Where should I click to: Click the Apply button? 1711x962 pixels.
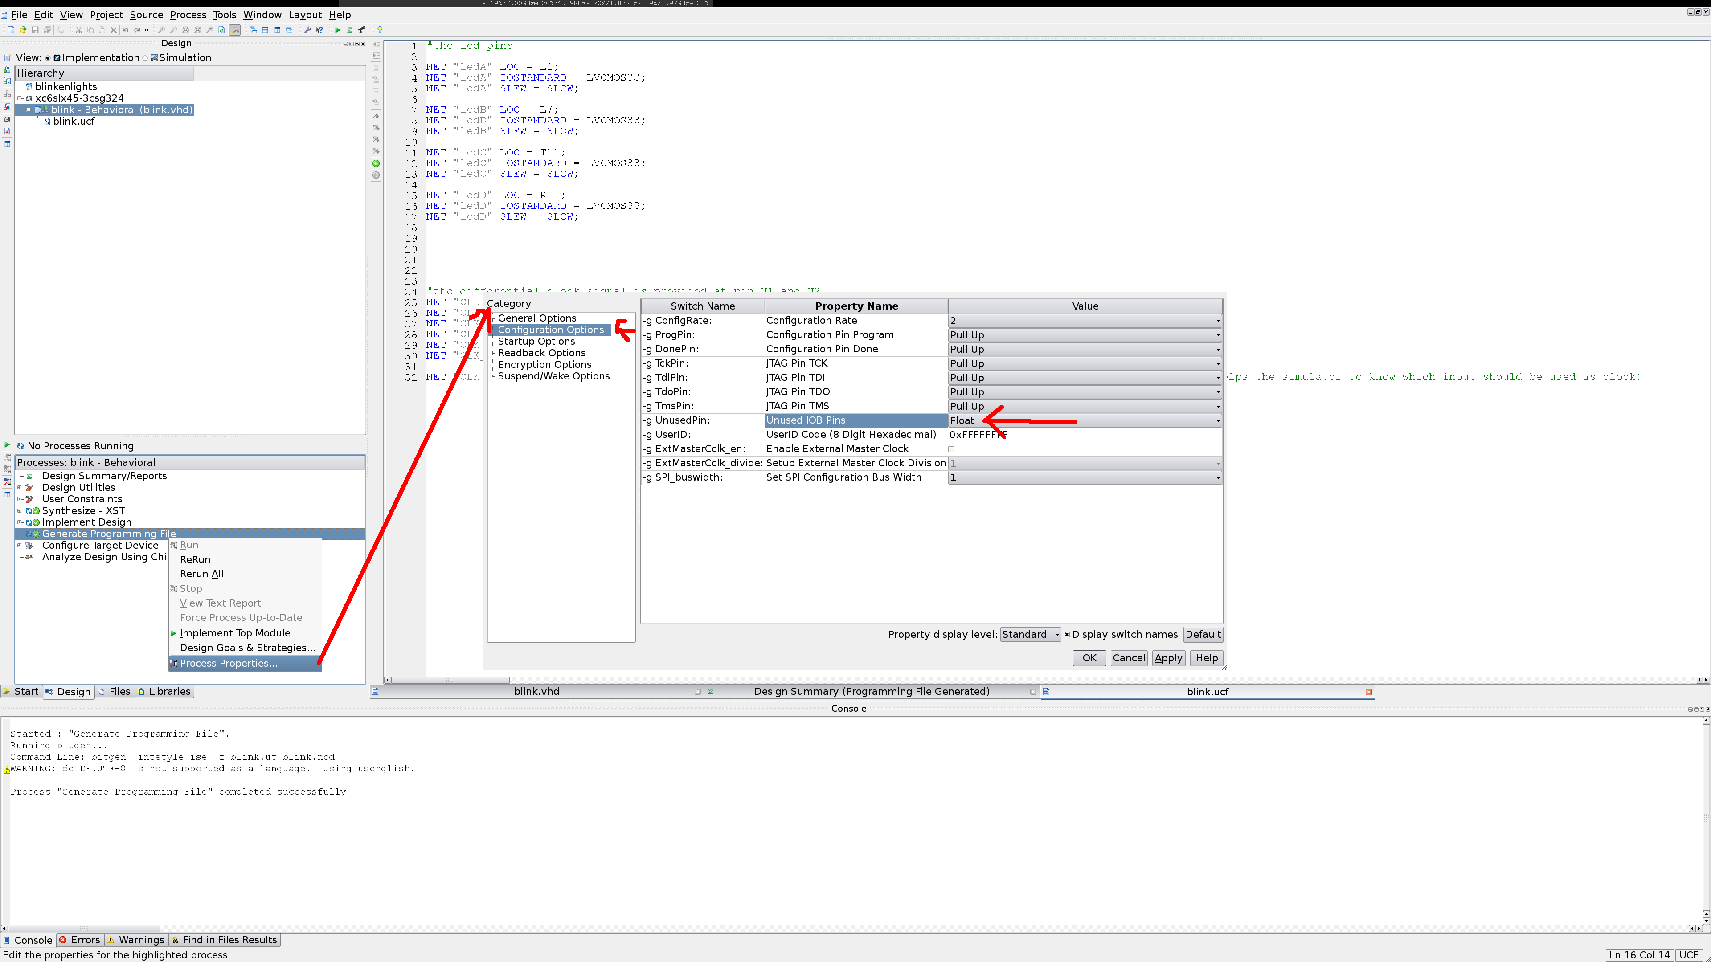click(x=1168, y=658)
